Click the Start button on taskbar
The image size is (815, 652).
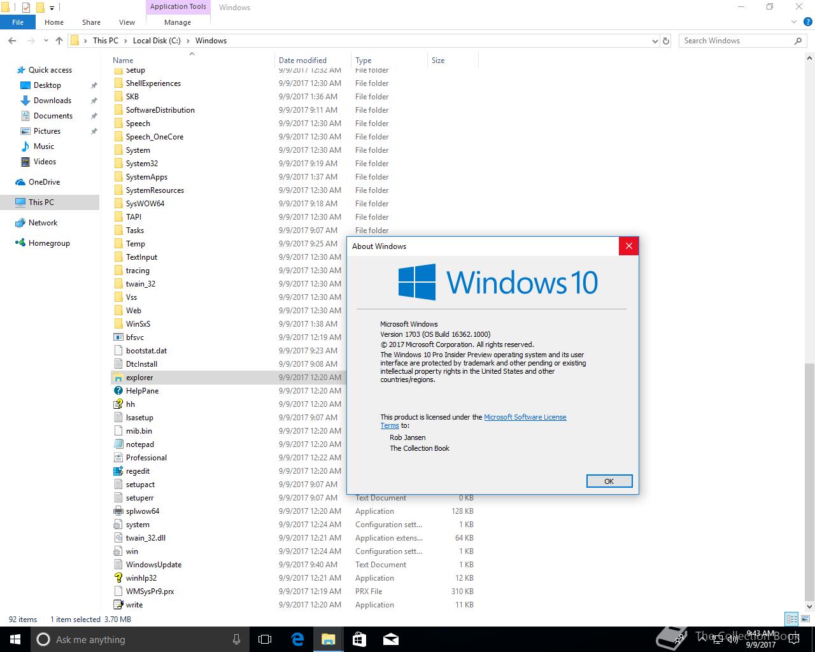15,639
